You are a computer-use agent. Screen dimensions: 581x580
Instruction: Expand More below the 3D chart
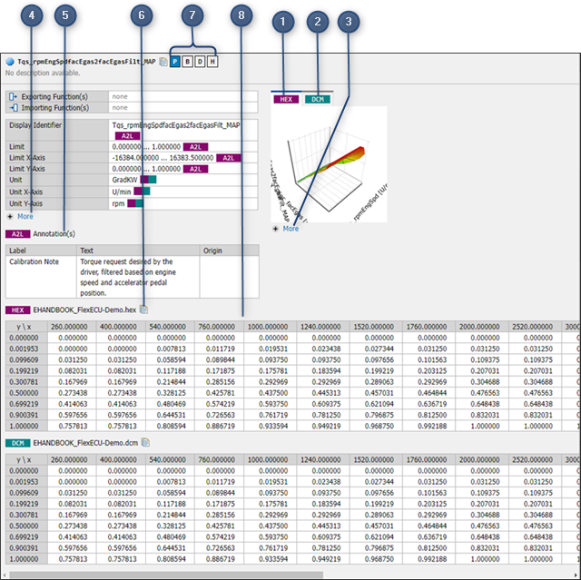(x=290, y=229)
